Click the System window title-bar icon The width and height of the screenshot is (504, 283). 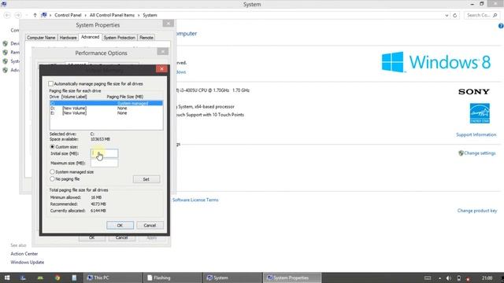coord(4,4)
